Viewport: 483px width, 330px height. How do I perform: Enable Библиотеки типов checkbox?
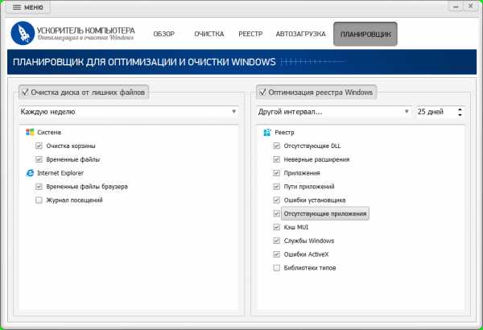[x=277, y=268]
